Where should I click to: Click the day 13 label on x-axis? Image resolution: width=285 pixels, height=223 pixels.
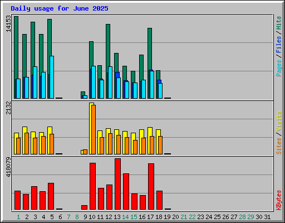[x=117, y=217]
